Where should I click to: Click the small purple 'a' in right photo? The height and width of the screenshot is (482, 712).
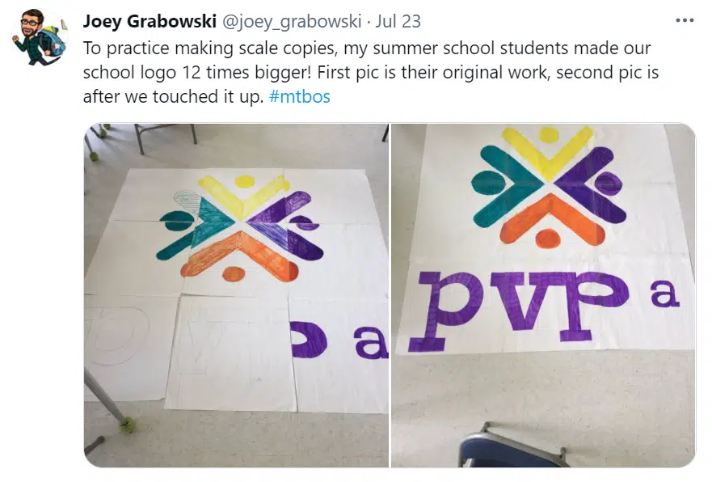coord(664,294)
